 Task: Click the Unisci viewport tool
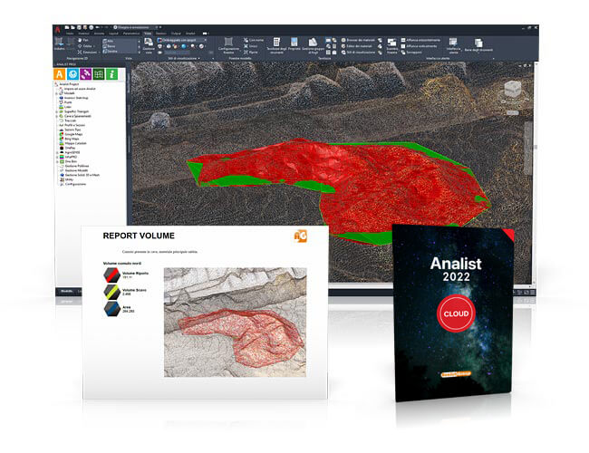click(x=249, y=46)
